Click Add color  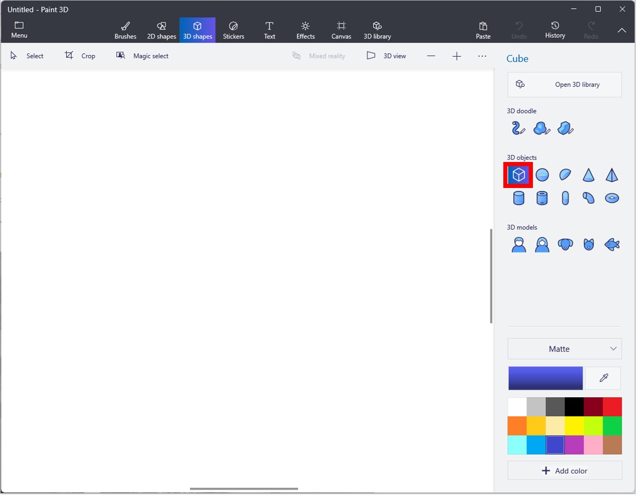click(x=564, y=471)
